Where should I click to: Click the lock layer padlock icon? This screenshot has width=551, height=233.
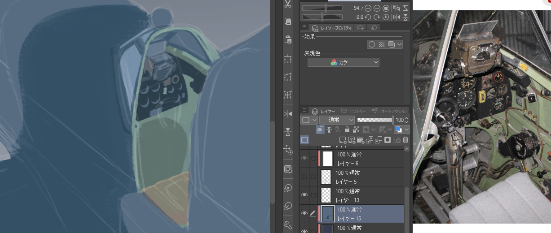pos(347,129)
